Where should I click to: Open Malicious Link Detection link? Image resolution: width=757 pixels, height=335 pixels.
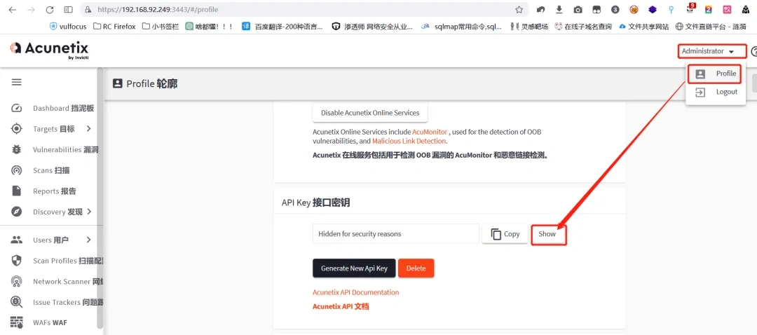[409, 142]
